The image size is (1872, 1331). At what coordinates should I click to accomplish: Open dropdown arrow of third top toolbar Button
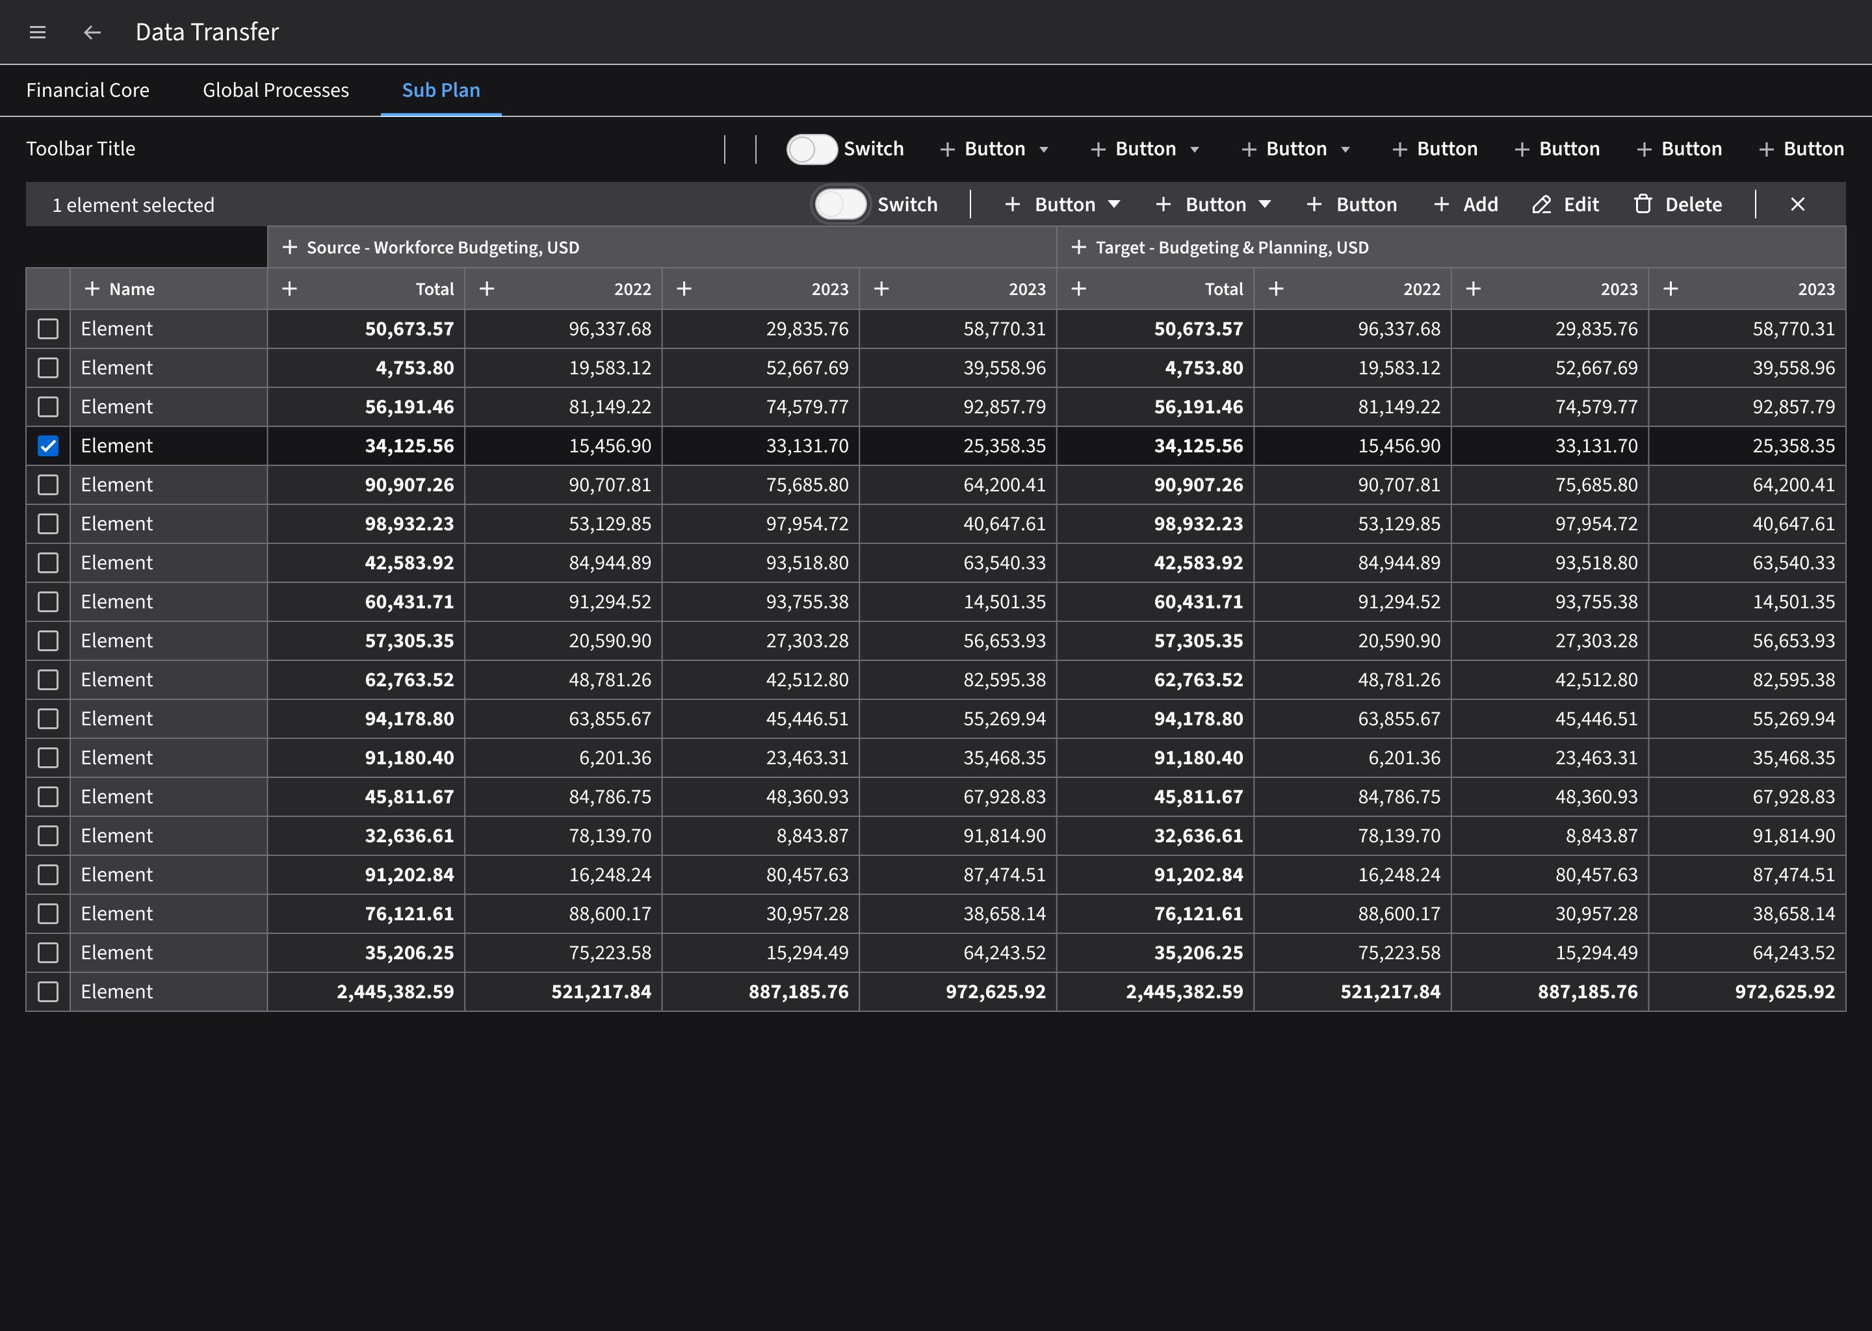click(x=1345, y=150)
